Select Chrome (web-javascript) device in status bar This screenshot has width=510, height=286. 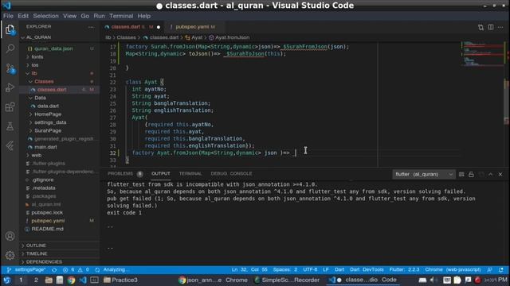tap(453, 270)
